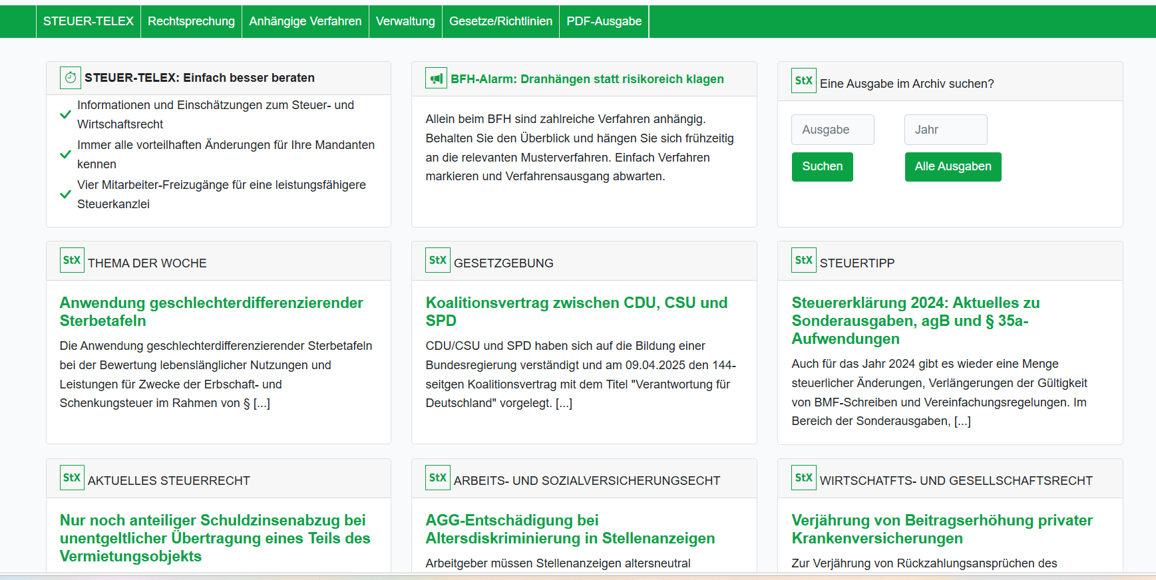Open the STEUER-TELEX menu item

[x=89, y=21]
